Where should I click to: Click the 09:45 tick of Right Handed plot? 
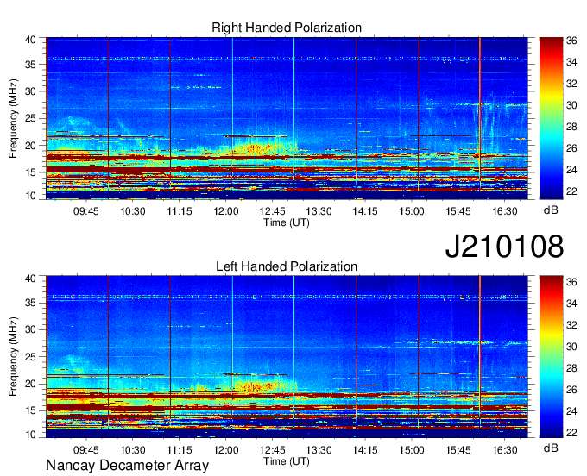pyautogui.click(x=86, y=211)
